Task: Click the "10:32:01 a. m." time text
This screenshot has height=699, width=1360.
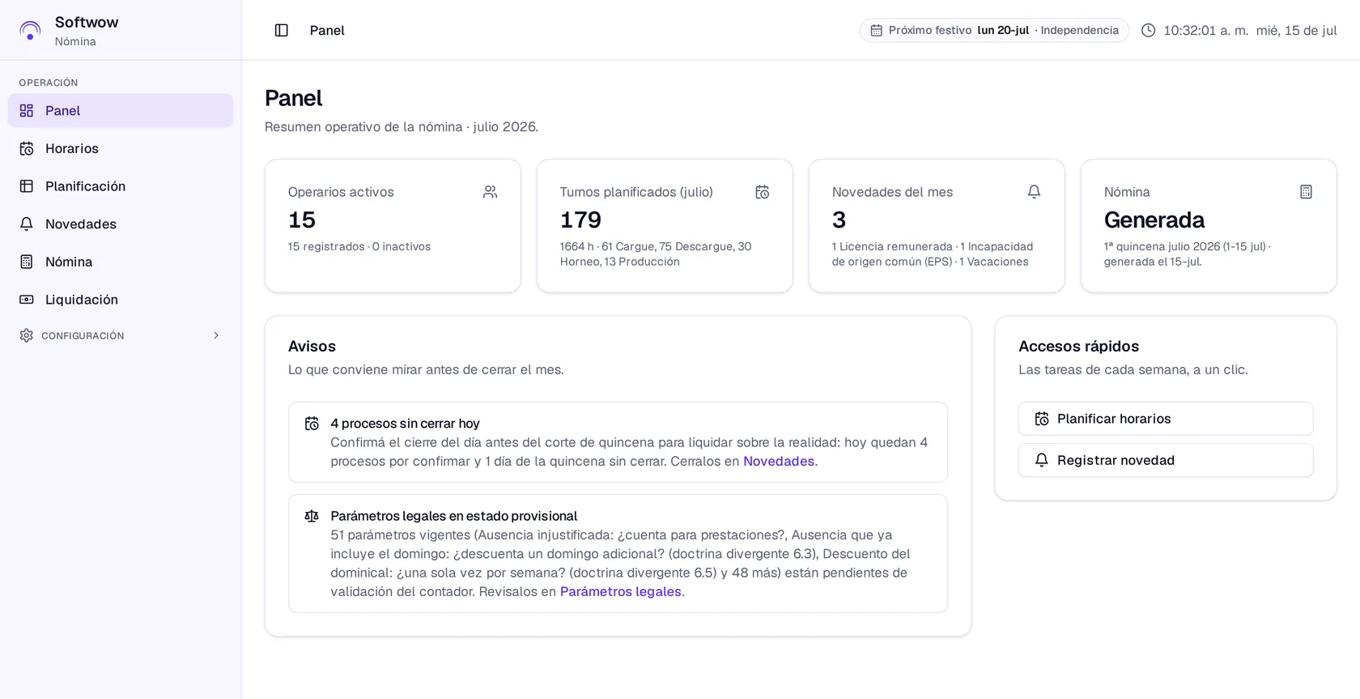Action: [1206, 30]
